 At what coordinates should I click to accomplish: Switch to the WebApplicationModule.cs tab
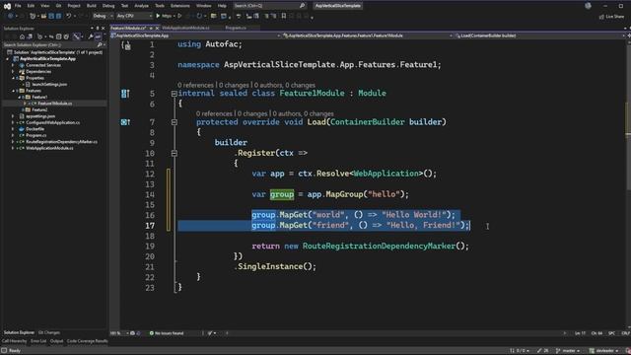[185, 28]
